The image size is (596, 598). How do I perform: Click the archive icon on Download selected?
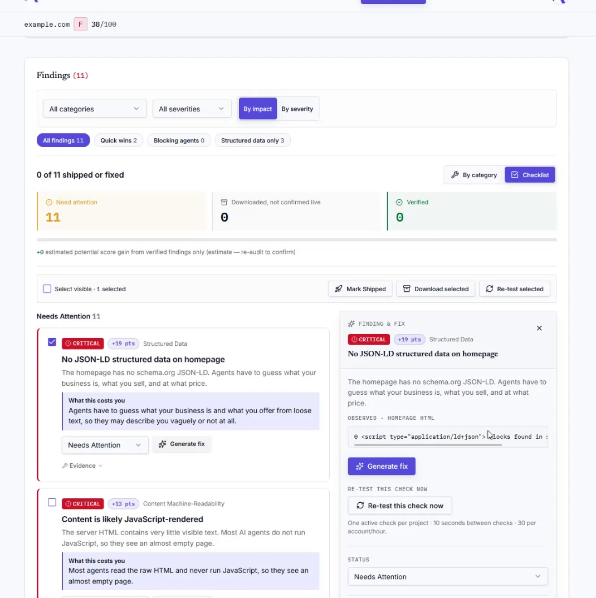click(x=407, y=289)
